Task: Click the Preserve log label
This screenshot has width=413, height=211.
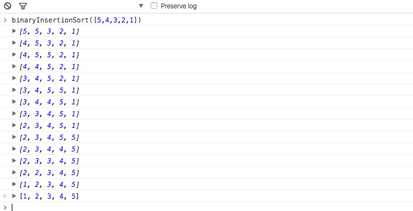Action: (x=179, y=6)
